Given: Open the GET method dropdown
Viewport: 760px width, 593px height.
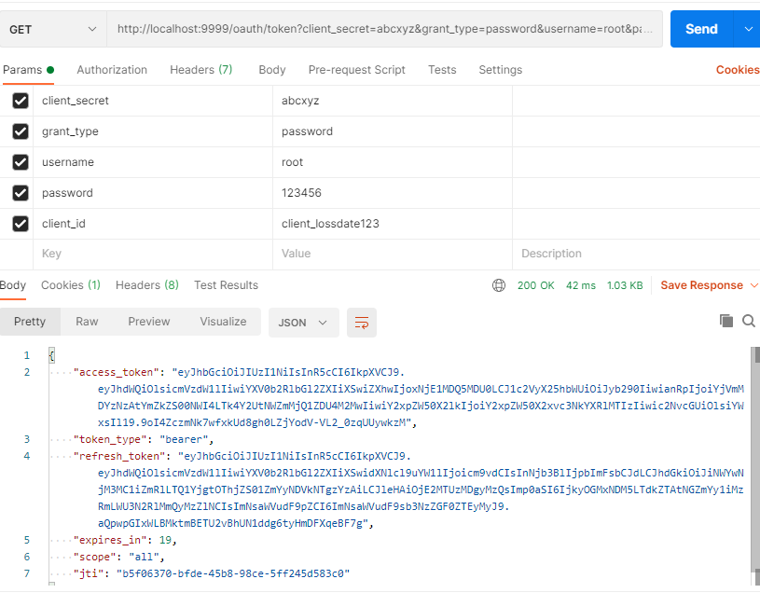Looking at the screenshot, I should pyautogui.click(x=53, y=30).
